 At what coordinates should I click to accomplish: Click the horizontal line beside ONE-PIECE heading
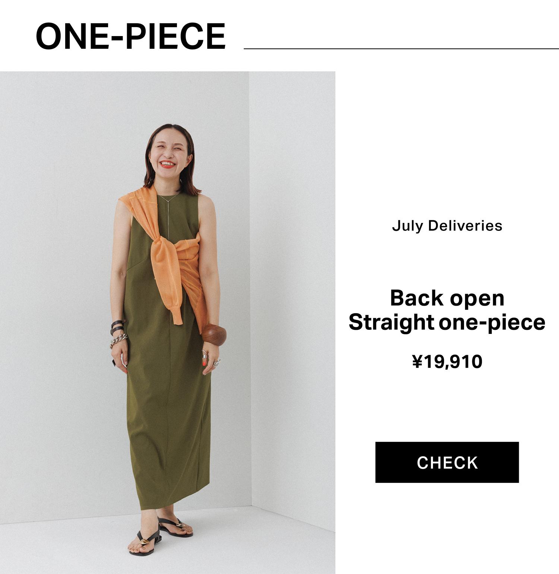pos(401,48)
